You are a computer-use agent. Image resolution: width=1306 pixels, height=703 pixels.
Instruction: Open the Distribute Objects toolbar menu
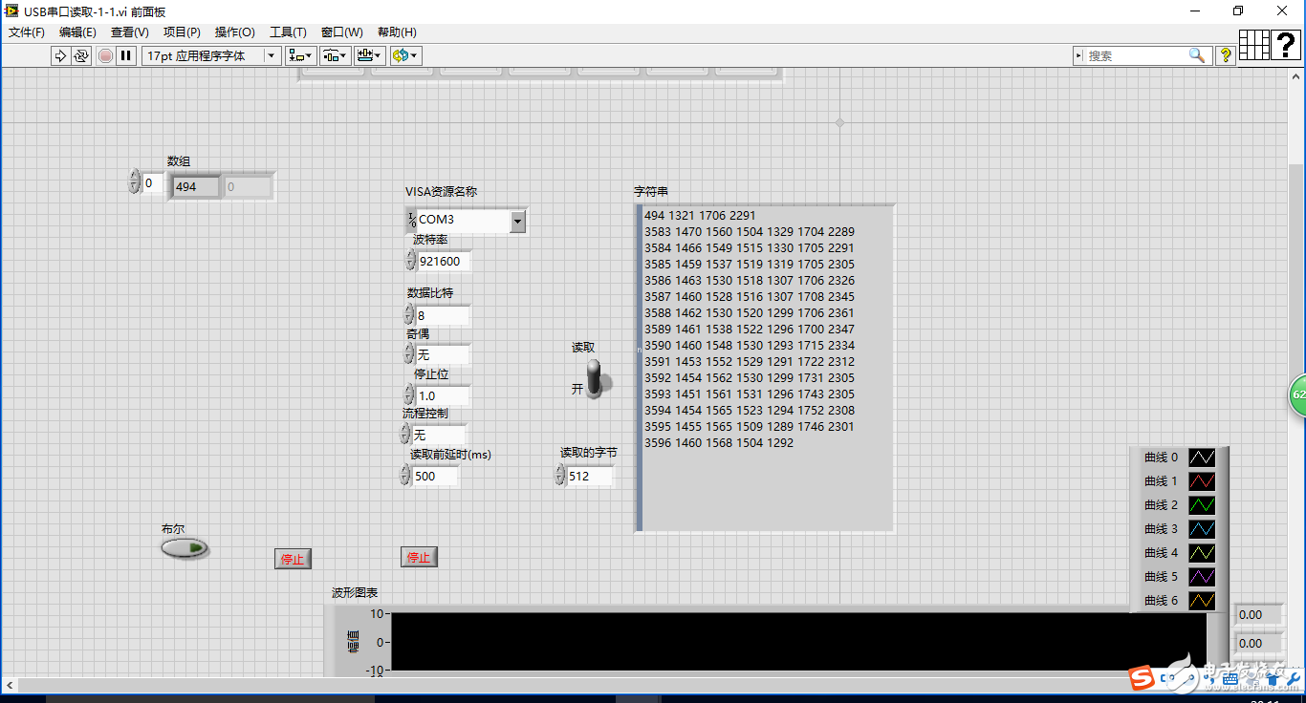click(x=335, y=56)
